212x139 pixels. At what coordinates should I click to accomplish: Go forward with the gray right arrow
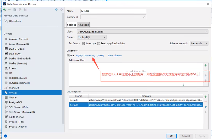62,10
